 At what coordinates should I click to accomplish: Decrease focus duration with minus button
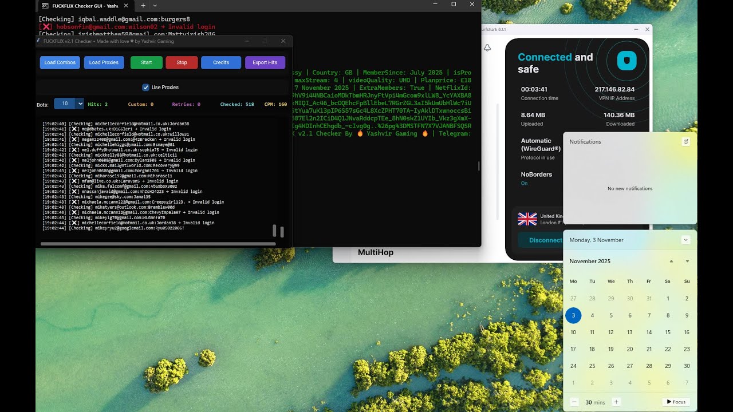[x=574, y=402]
